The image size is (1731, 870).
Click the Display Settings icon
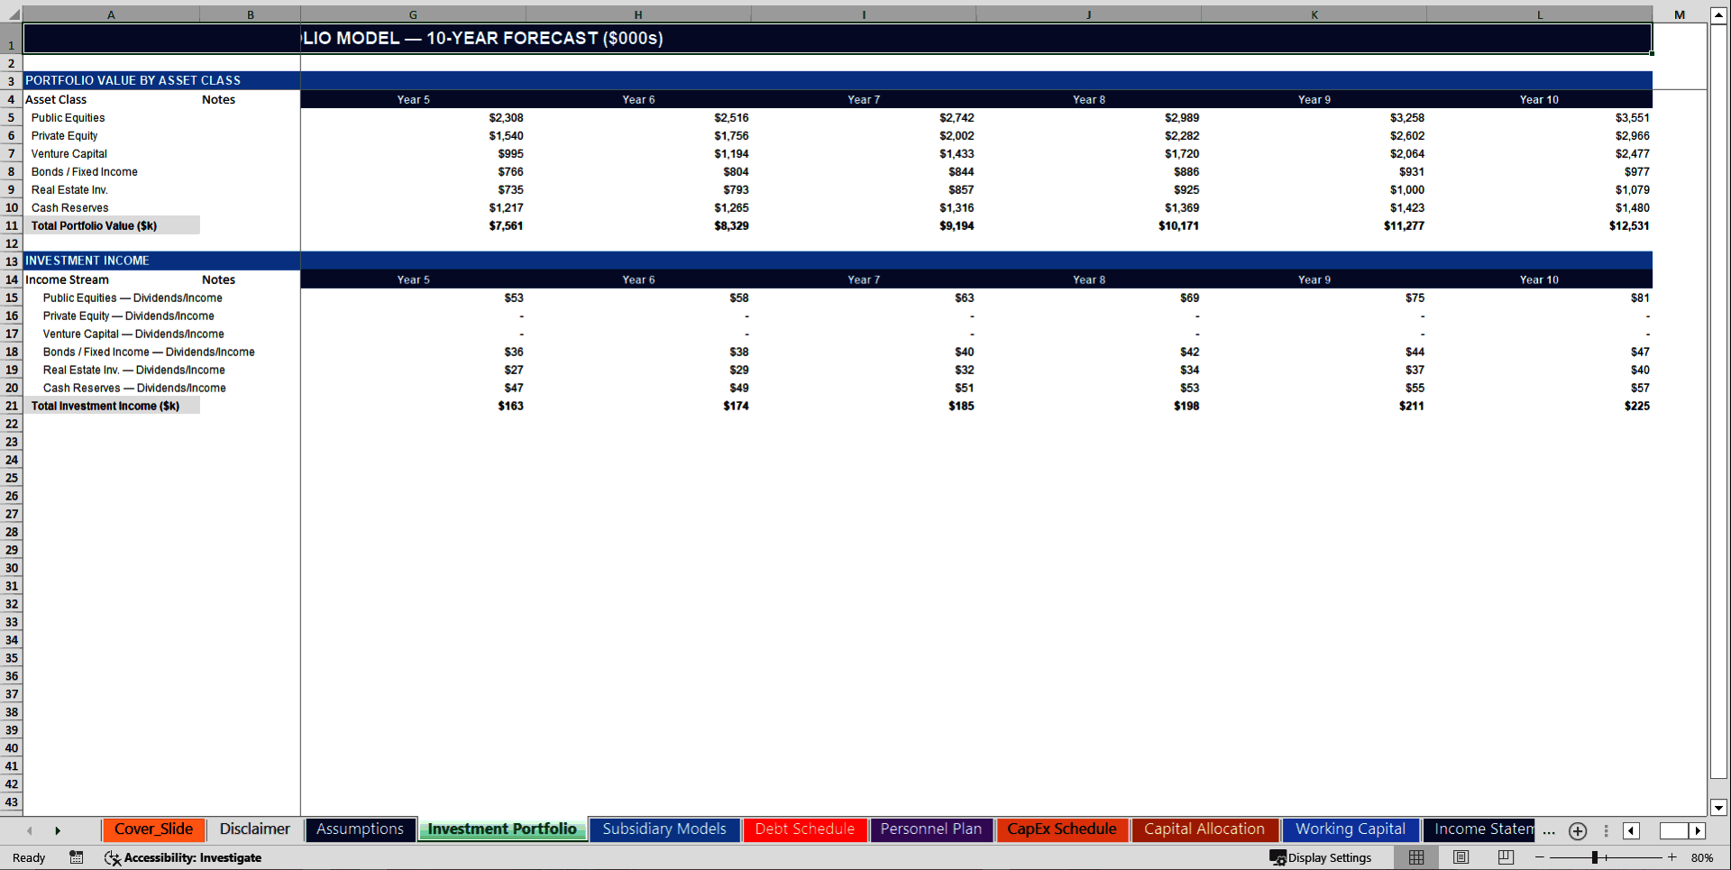[1323, 857]
